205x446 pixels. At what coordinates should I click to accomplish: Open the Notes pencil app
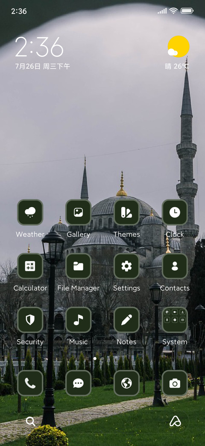point(126,320)
